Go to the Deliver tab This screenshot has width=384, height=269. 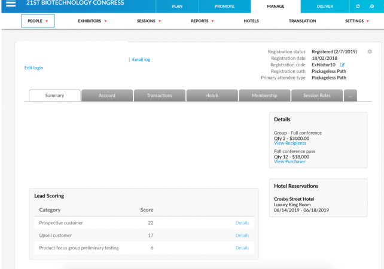[325, 6]
